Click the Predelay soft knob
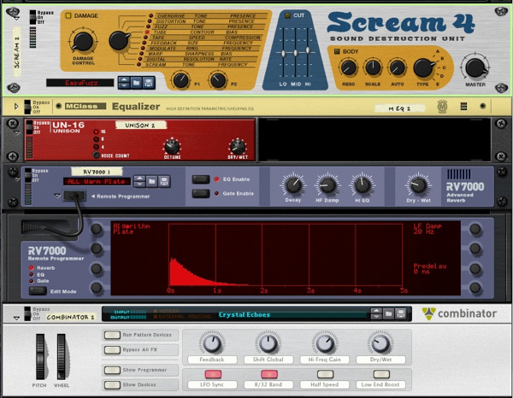The width and height of the screenshot is (513, 398). coord(475,269)
